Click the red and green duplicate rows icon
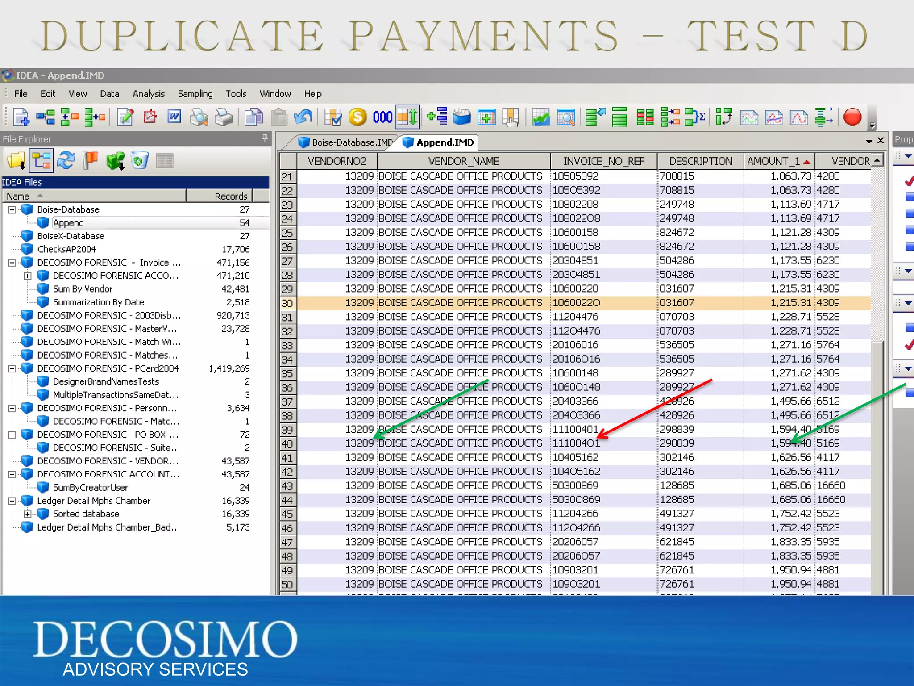The image size is (914, 686). point(645,117)
